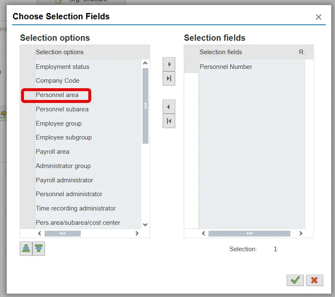335x297 pixels.
Task: Click the collapse all icon below list
Action: 39,249
